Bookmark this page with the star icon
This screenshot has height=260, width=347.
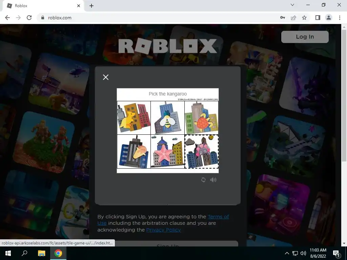point(304,18)
